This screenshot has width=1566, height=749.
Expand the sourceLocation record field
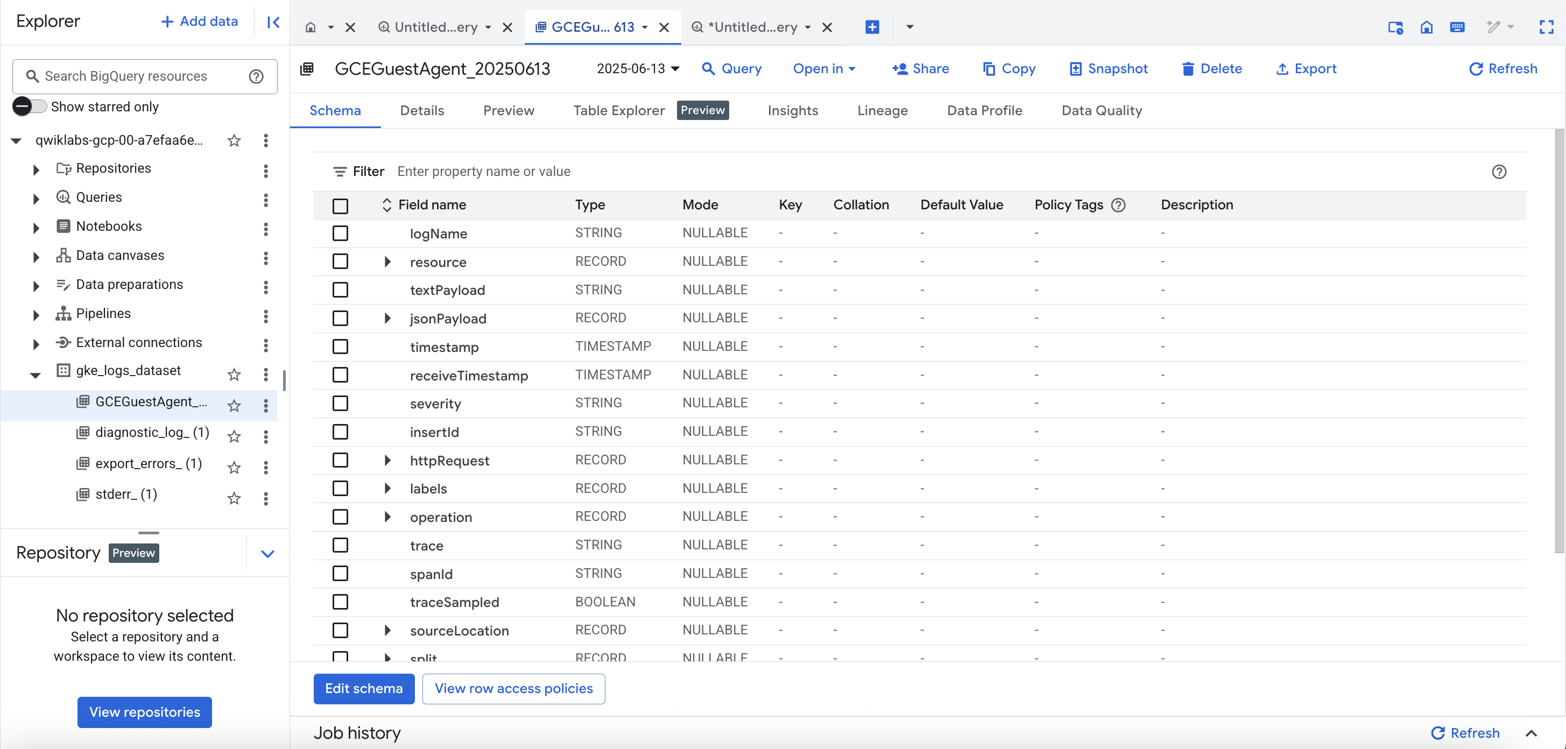[x=387, y=631]
